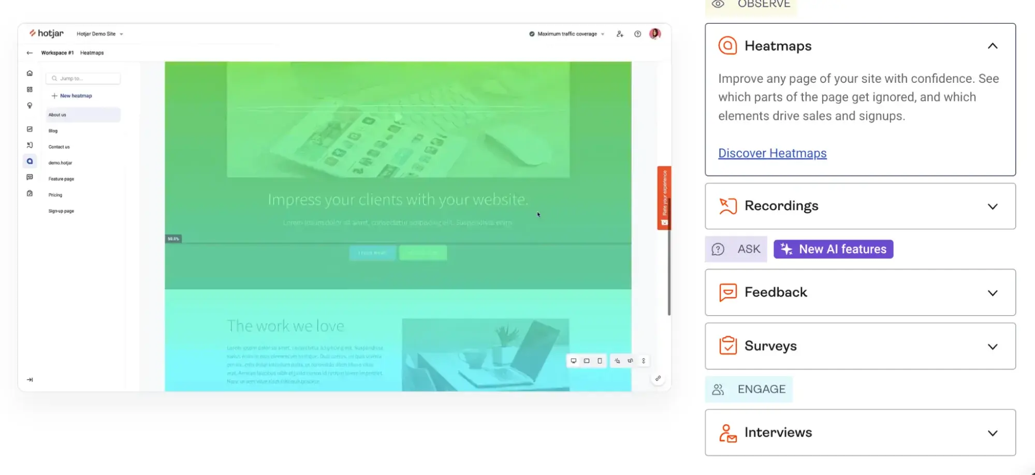Click the sidebar expand arrow at the bottom left
The image size is (1035, 475).
coord(30,380)
